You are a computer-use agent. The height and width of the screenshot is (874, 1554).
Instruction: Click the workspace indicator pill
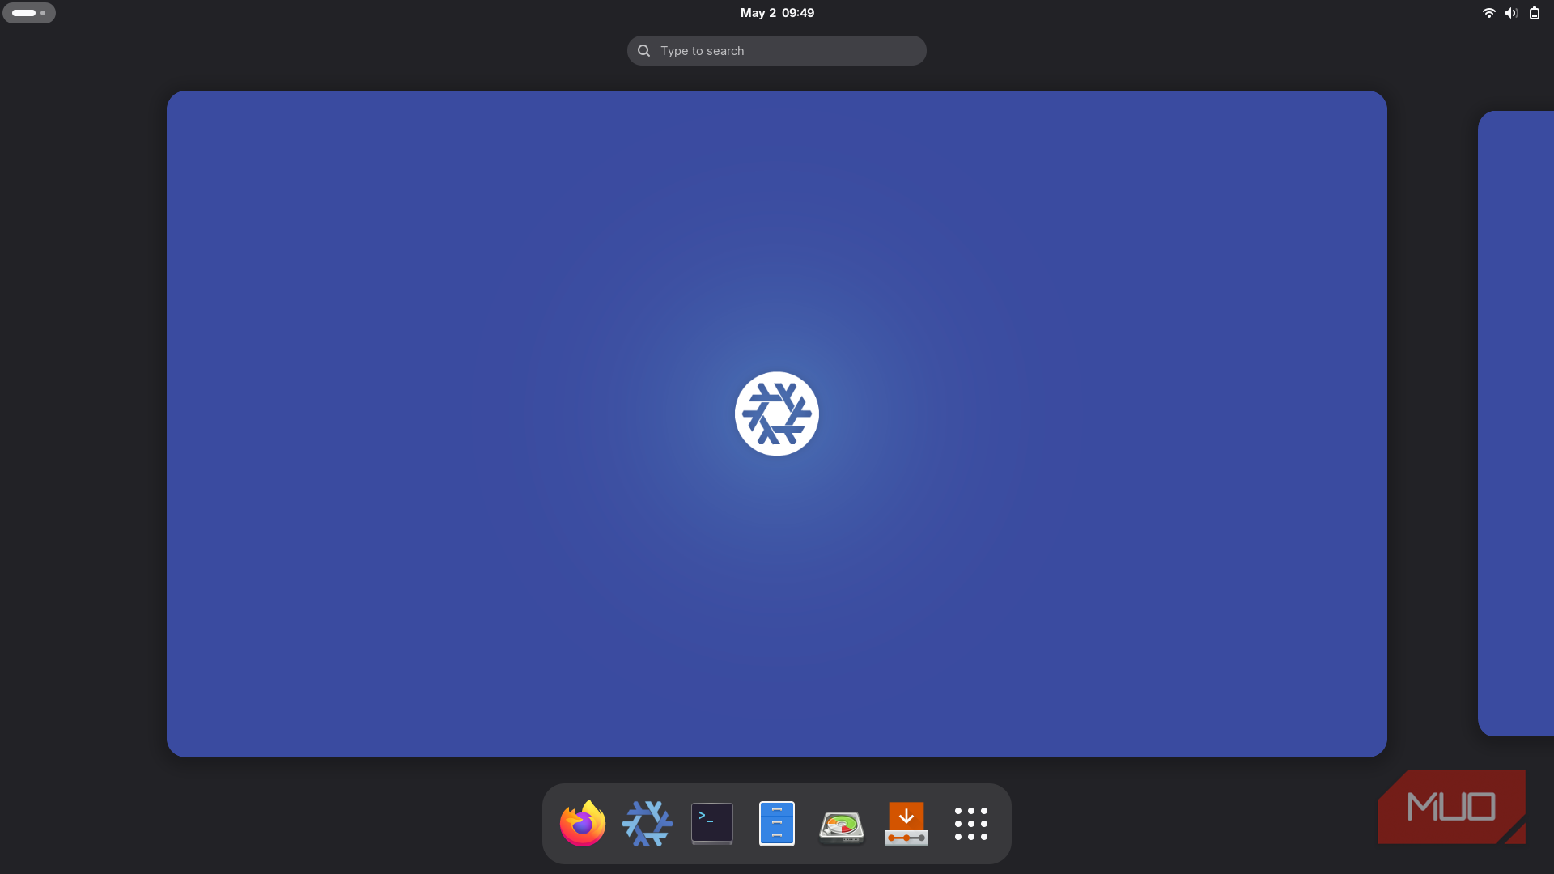[29, 13]
